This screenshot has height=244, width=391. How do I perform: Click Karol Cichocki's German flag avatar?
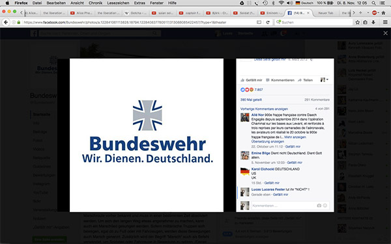point(244,171)
